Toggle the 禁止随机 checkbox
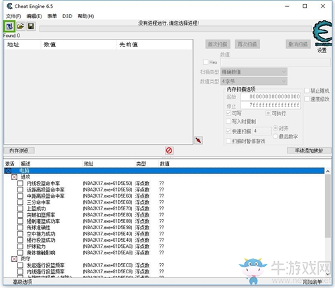The image size is (335, 288). [307, 90]
